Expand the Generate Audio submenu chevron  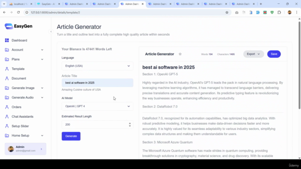[x=42, y=98]
